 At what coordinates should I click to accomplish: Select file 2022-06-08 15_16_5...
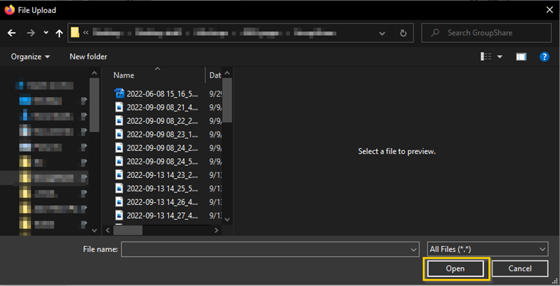click(162, 94)
